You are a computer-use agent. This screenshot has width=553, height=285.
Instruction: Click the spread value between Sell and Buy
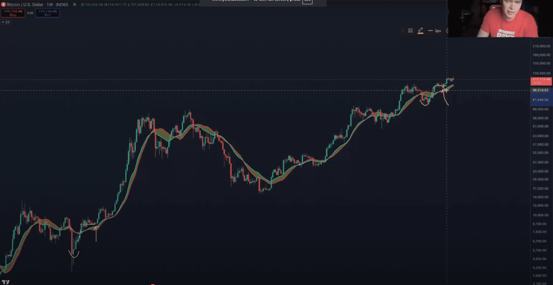click(x=30, y=13)
